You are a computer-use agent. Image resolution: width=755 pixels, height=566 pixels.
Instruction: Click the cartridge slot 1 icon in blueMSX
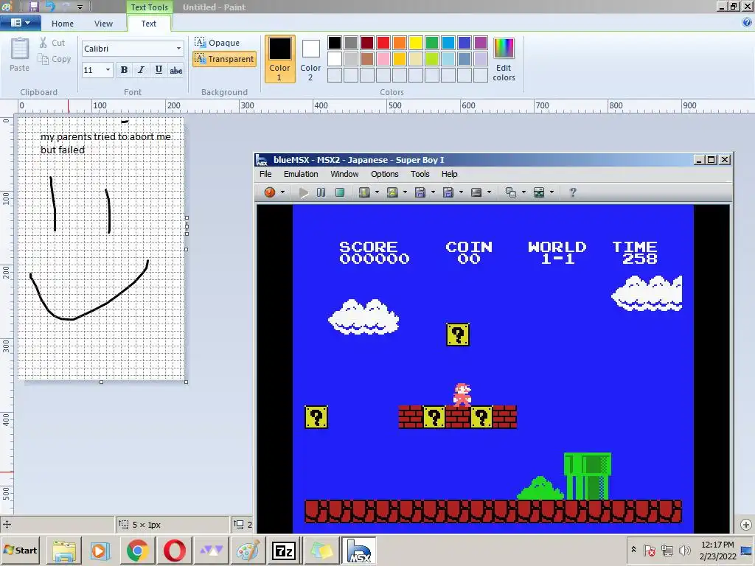(364, 192)
